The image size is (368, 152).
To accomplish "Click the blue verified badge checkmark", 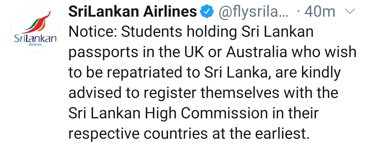I will coord(206,12).
